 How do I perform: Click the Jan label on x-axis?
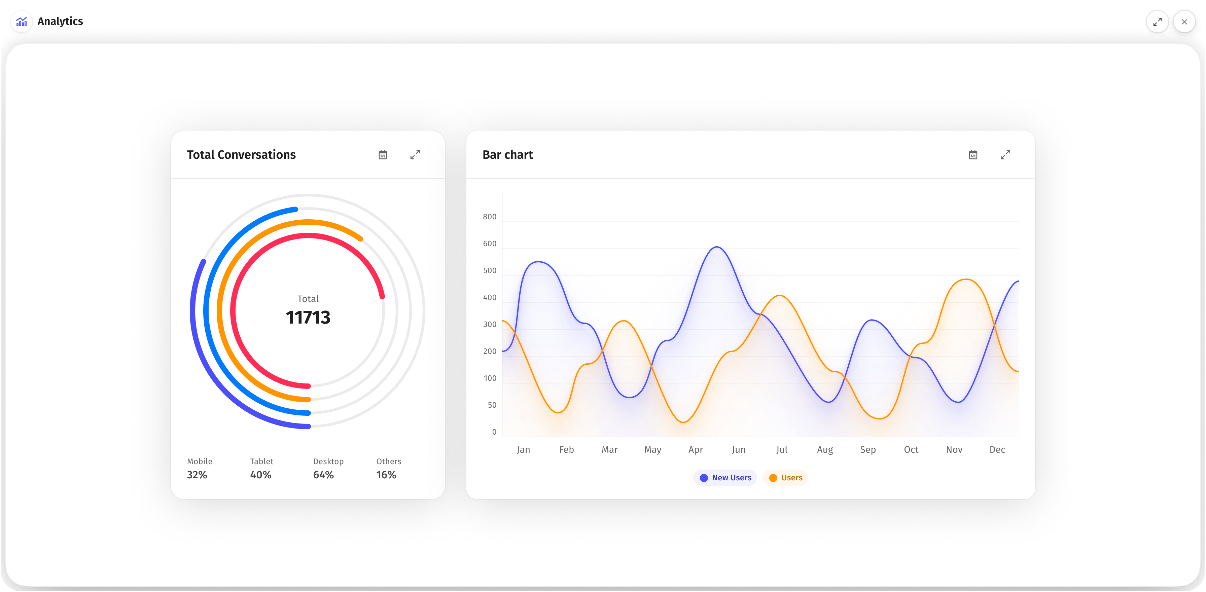click(x=523, y=450)
